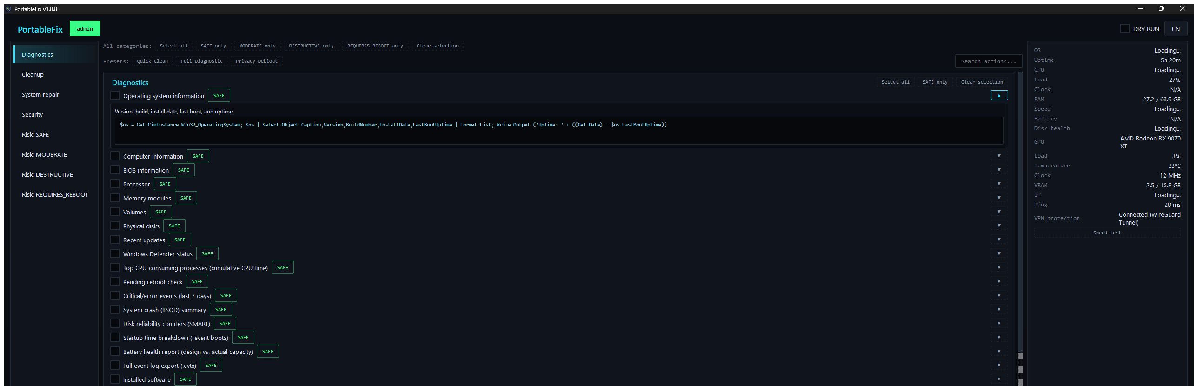The width and height of the screenshot is (1198, 386).
Task: Expand the BIOS information row arrow
Action: 999,170
